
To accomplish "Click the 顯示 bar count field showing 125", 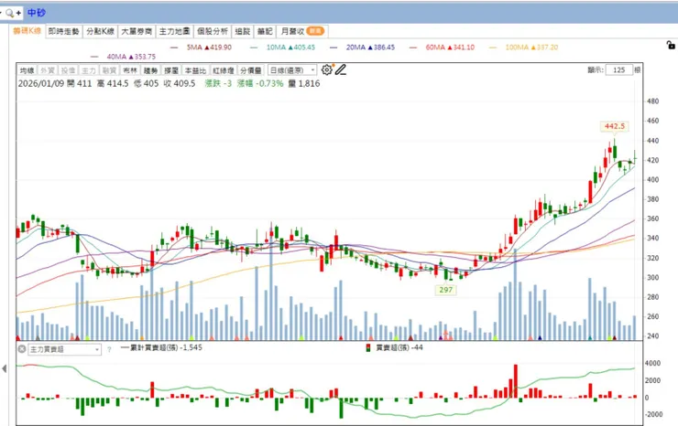I will (618, 69).
